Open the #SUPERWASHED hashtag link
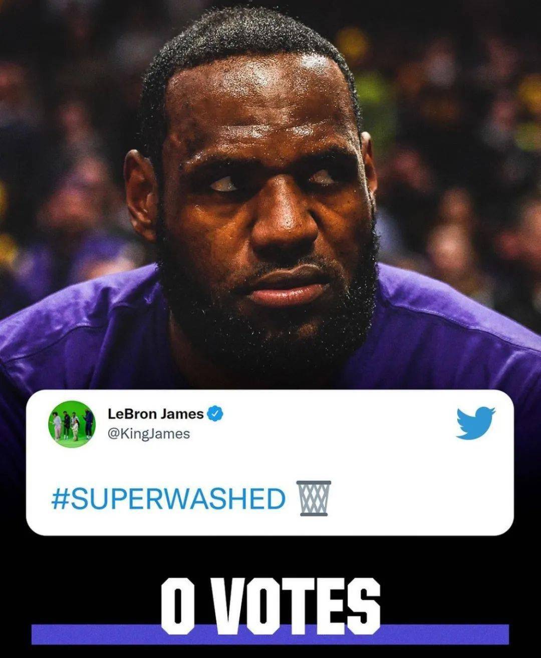541x658 pixels. click(168, 499)
